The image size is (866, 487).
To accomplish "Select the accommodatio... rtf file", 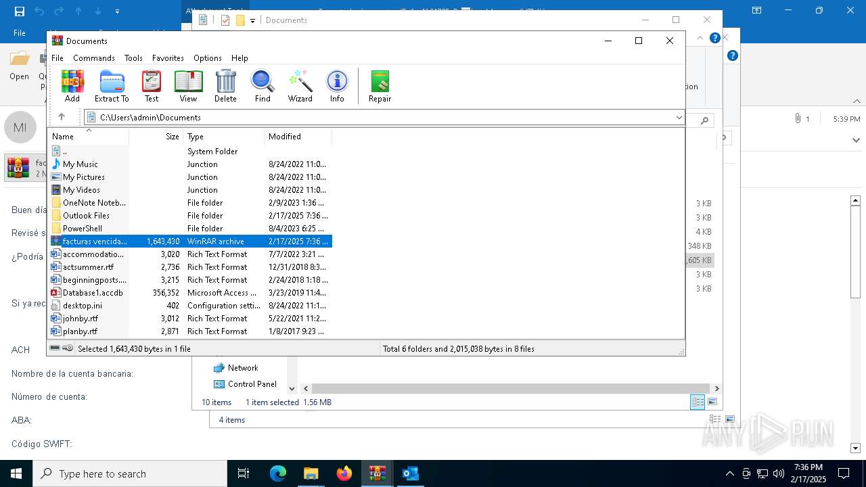I will (190, 254).
